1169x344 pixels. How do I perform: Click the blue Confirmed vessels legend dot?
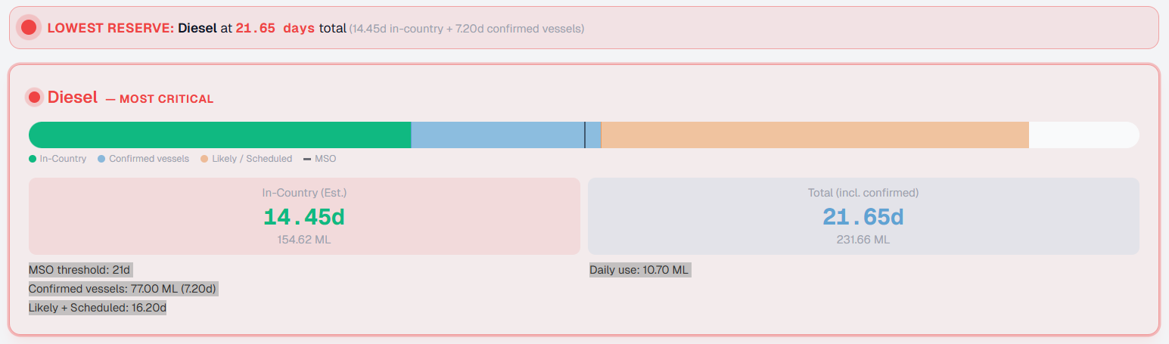pyautogui.click(x=101, y=159)
